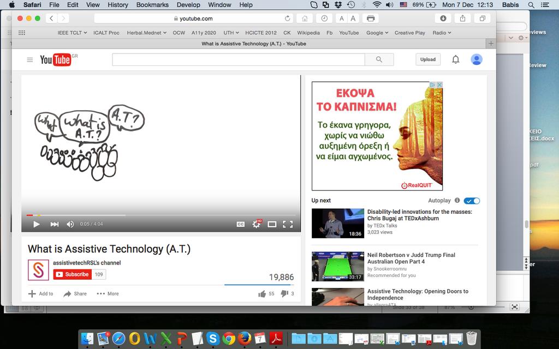This screenshot has width=559, height=349.
Task: Expand the Herbal.Mednet bookmarks folder
Action: (146, 33)
